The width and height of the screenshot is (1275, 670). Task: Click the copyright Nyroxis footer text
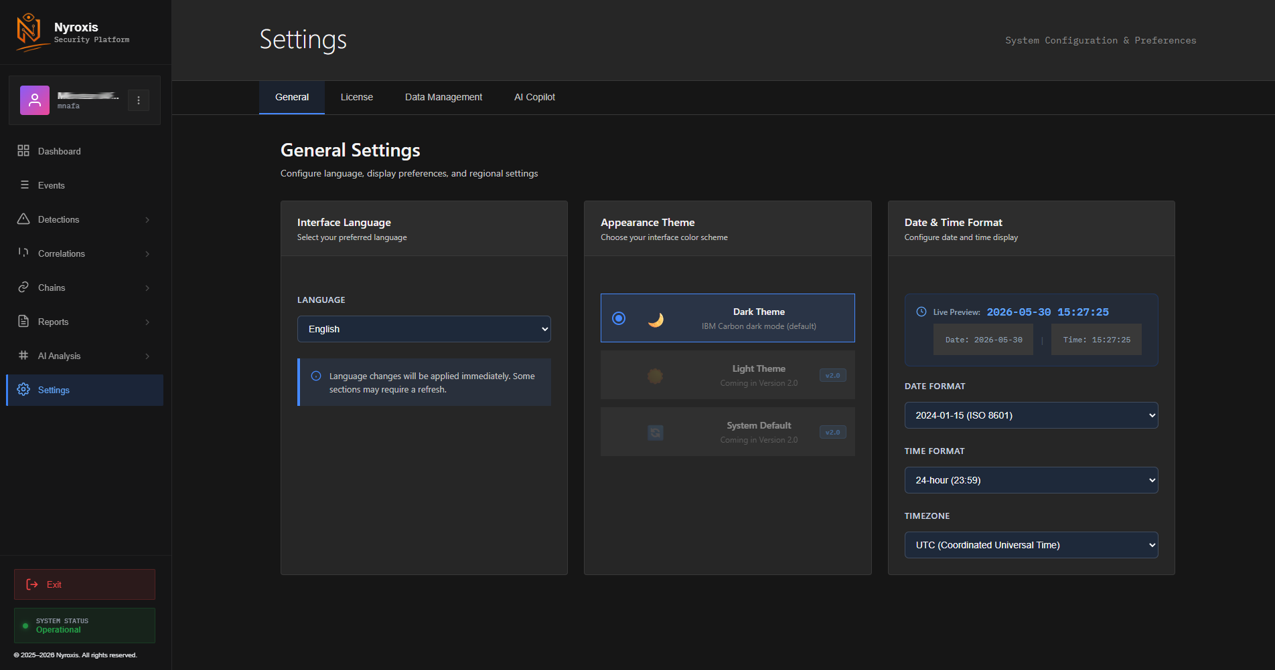click(x=76, y=655)
